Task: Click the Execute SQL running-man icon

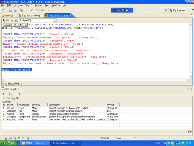Action: pyautogui.click(x=4, y=20)
